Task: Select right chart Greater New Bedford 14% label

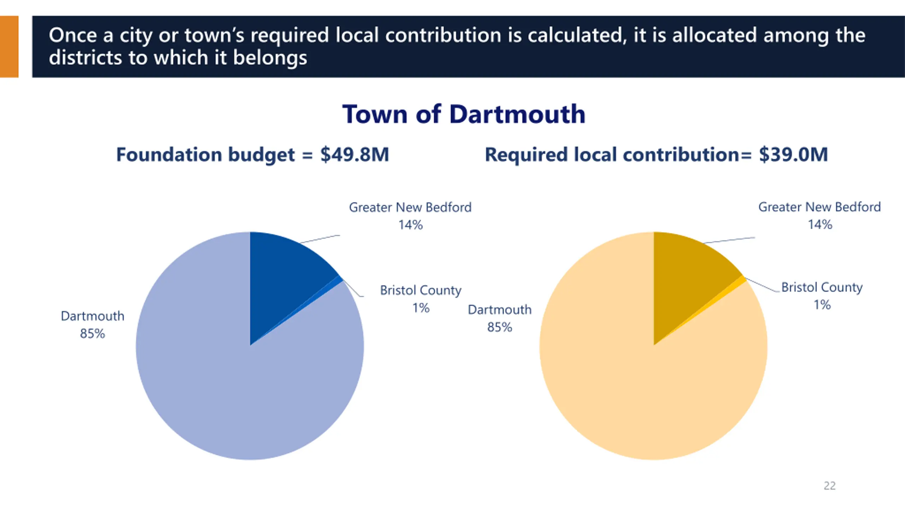Action: [x=819, y=215]
